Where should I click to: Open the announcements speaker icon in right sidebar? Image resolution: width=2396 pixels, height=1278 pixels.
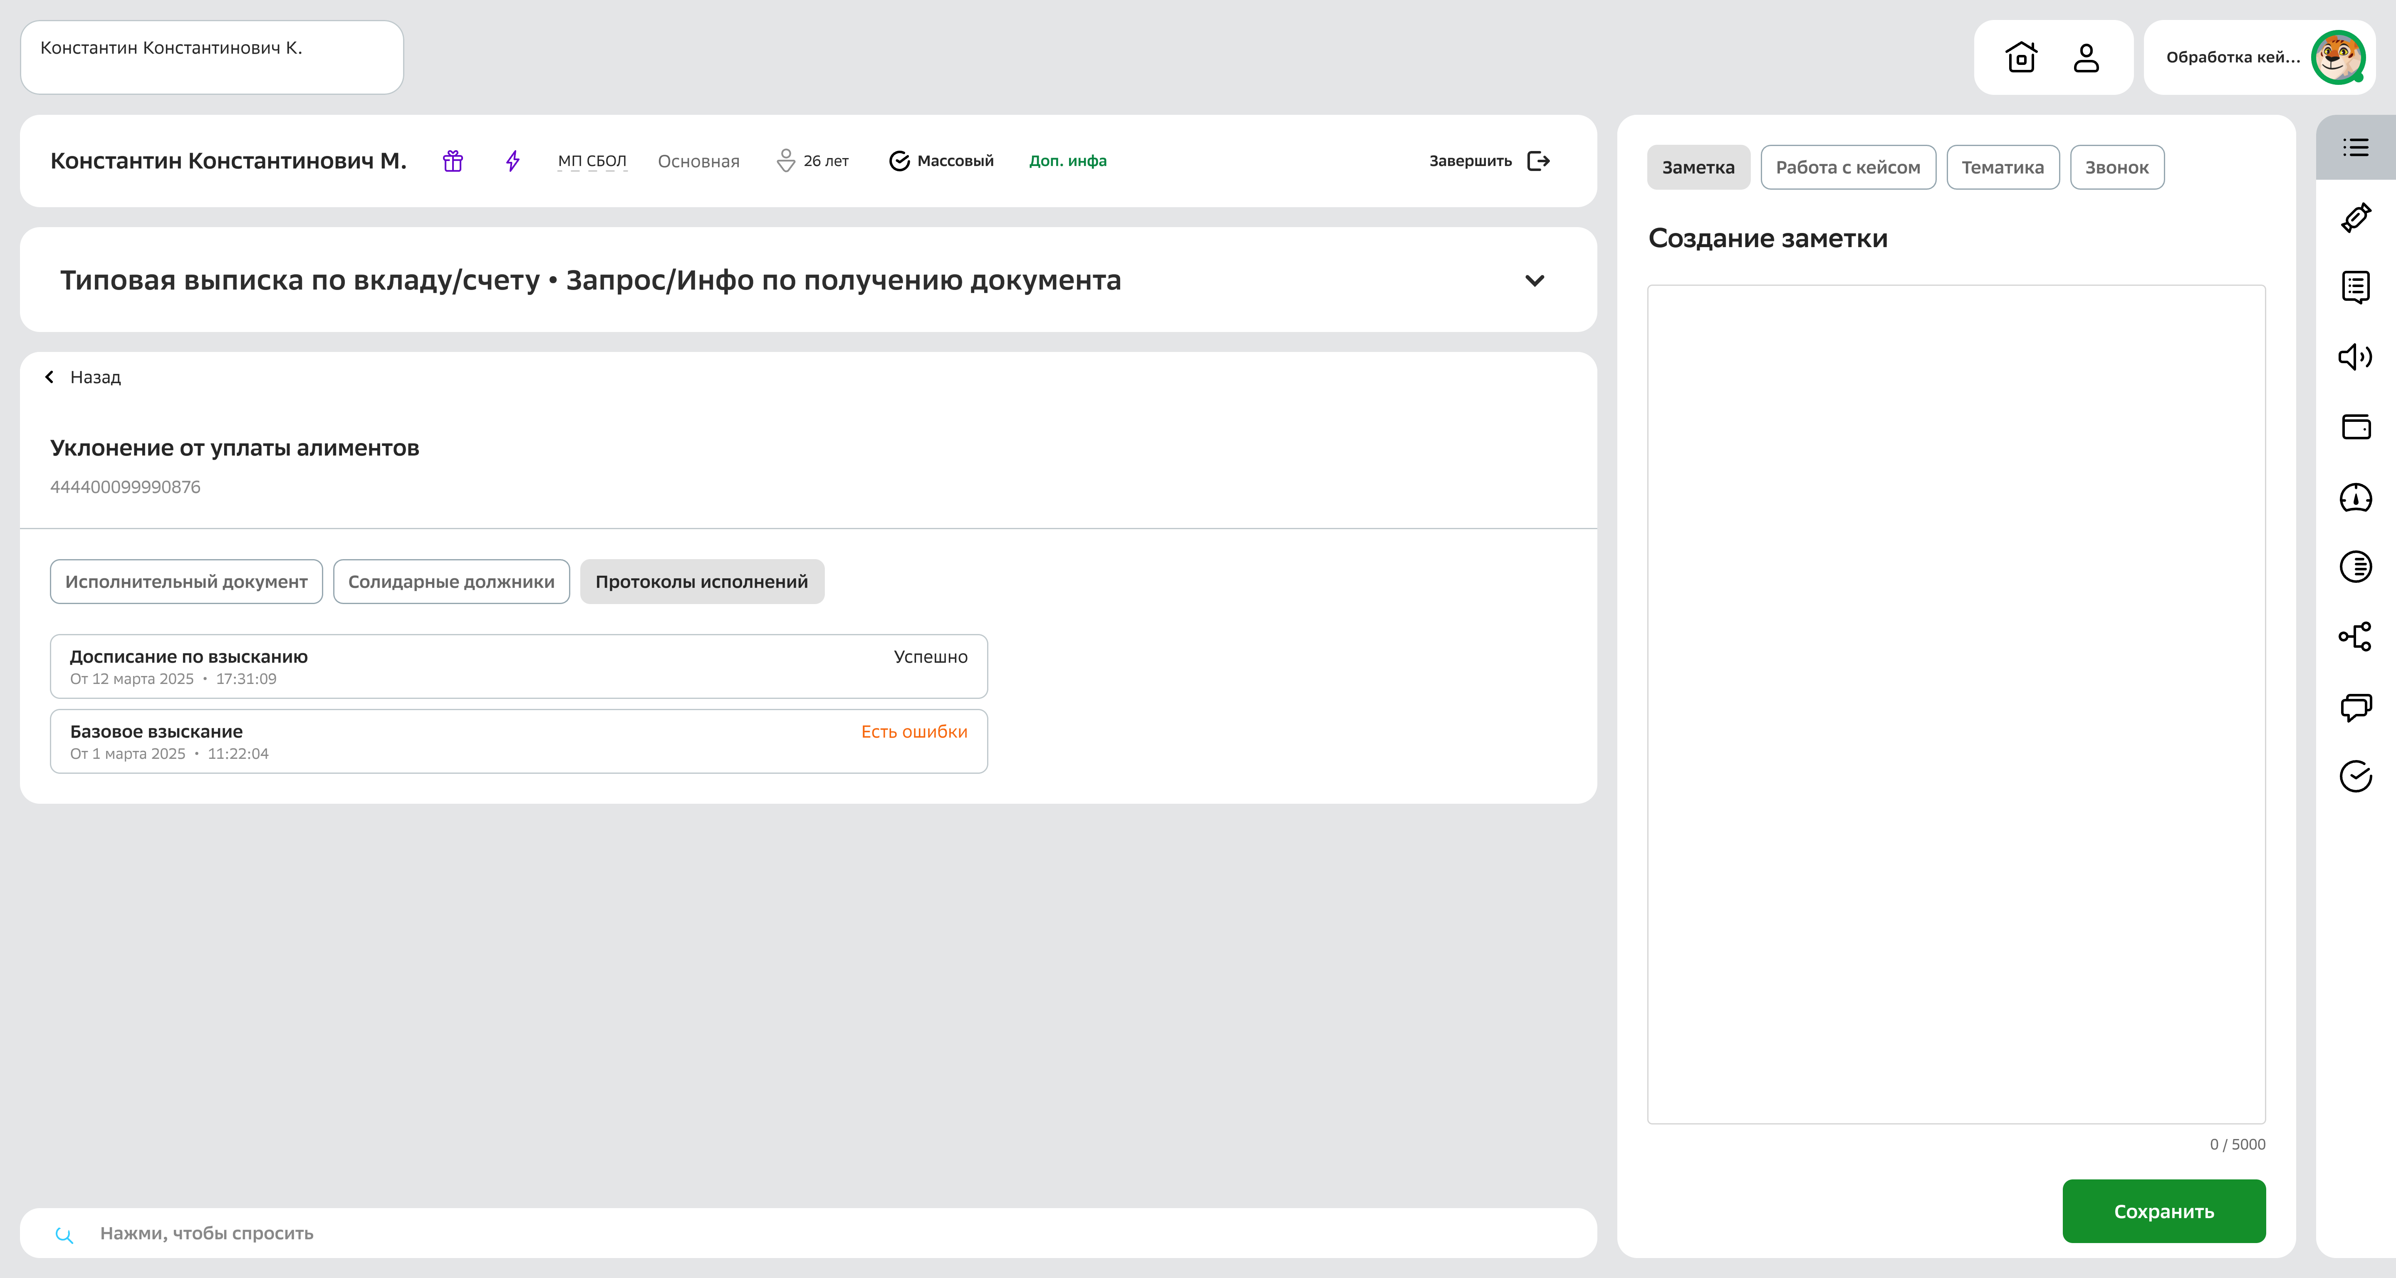point(2356,356)
